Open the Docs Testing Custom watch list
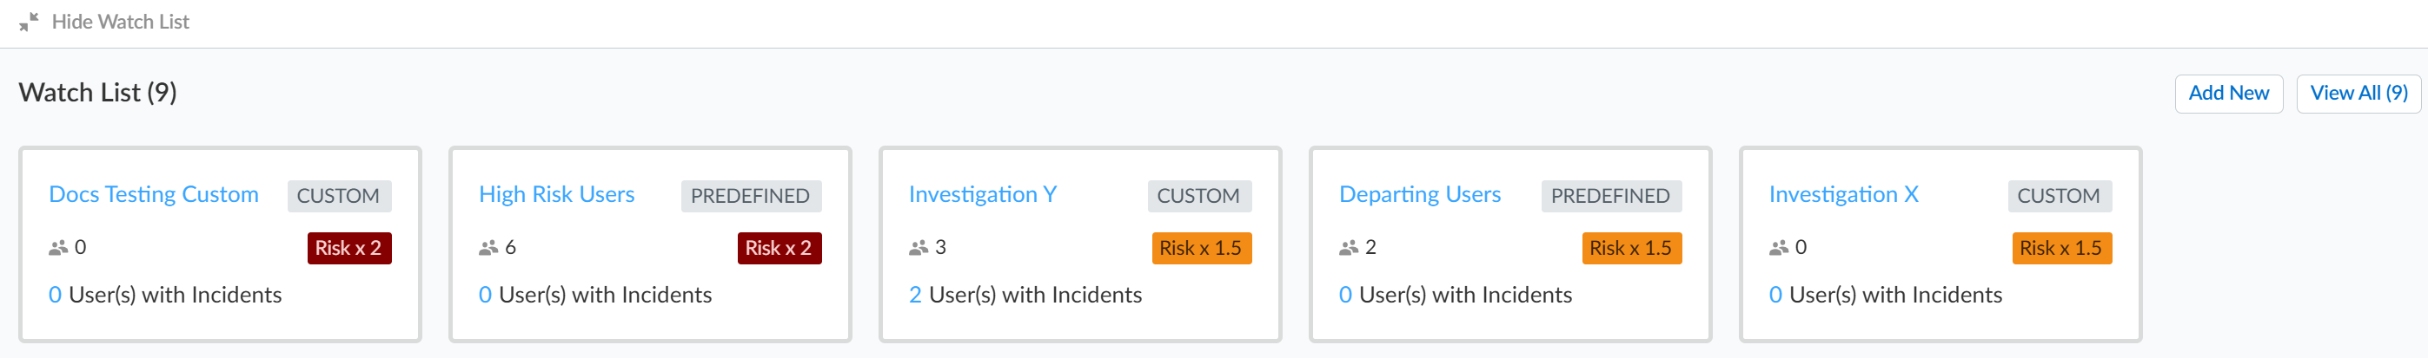2428x358 pixels. (154, 194)
